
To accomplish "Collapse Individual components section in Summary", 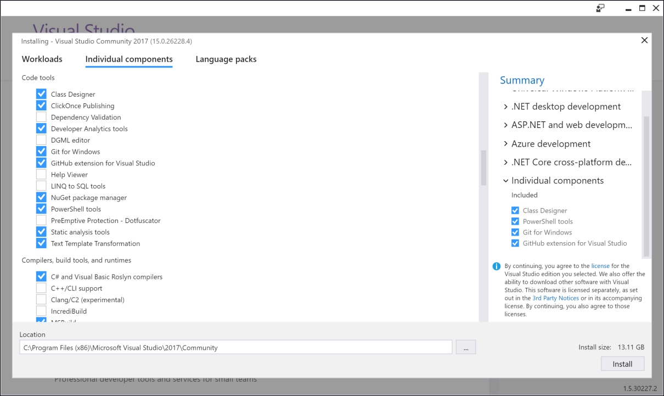I will 505,181.
